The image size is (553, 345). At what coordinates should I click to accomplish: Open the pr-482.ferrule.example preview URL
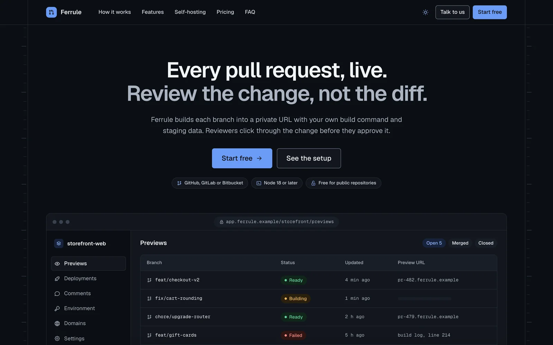click(x=428, y=280)
